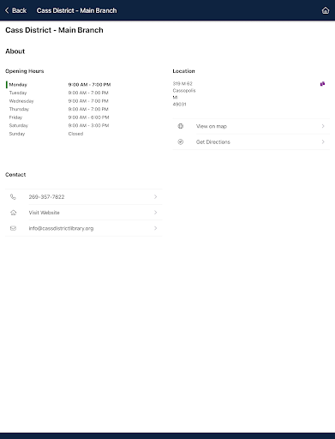The width and height of the screenshot is (335, 439).
Task: Select the Wednesday row label
Action: pos(21,101)
